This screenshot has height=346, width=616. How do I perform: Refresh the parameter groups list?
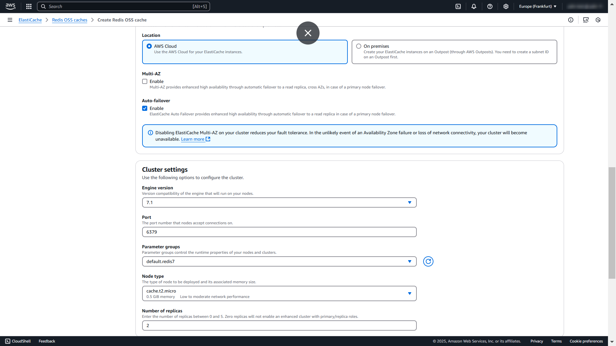click(x=428, y=261)
